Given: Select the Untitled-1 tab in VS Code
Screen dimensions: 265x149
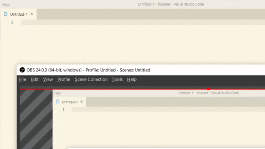Looking at the screenshot, I should click(18, 14).
